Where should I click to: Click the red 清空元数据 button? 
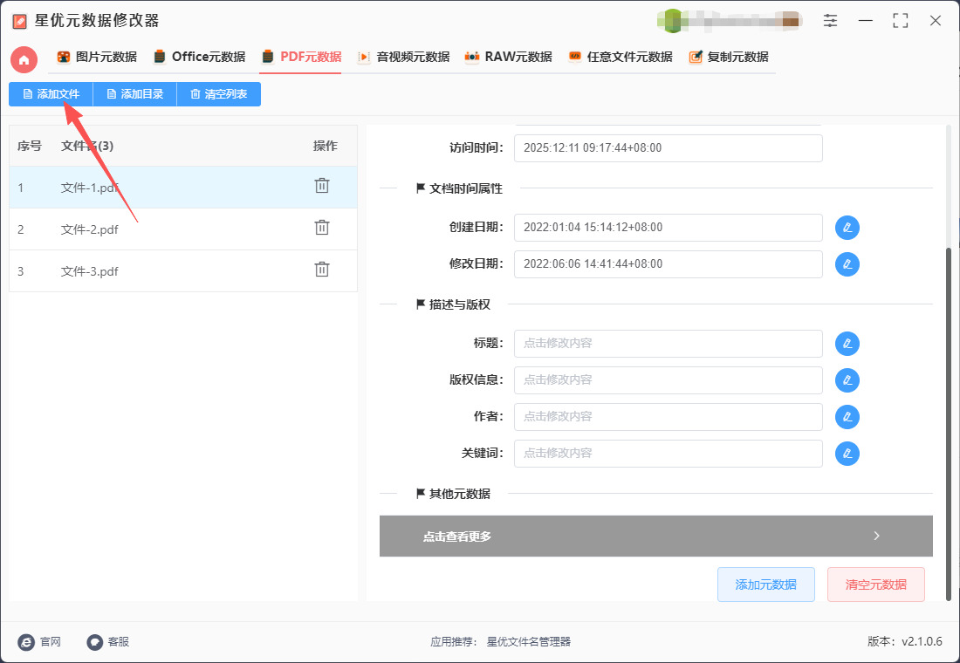click(875, 584)
